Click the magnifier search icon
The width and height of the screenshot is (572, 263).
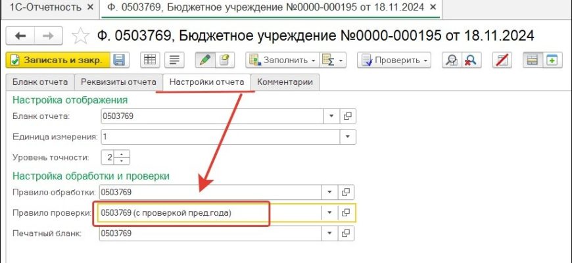coord(452,60)
